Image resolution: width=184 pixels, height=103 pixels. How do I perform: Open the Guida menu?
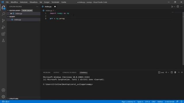coord(64,2)
